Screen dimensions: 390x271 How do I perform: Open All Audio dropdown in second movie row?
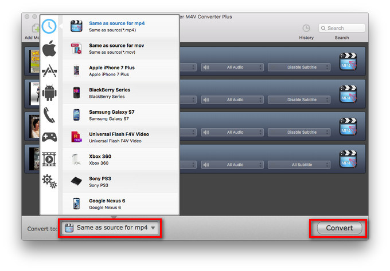[232, 99]
